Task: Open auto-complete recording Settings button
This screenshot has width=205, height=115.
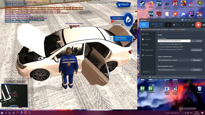Action: (196, 70)
